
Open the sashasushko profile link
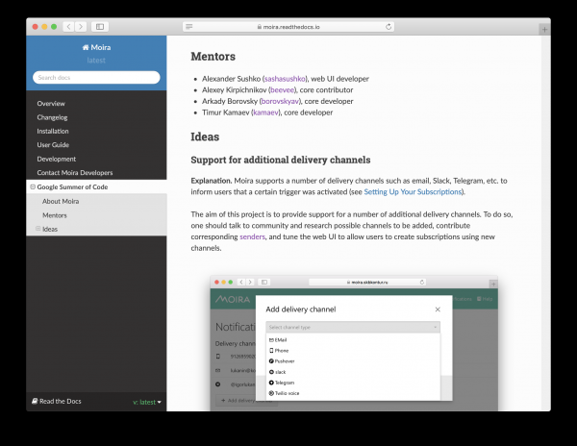click(x=285, y=79)
